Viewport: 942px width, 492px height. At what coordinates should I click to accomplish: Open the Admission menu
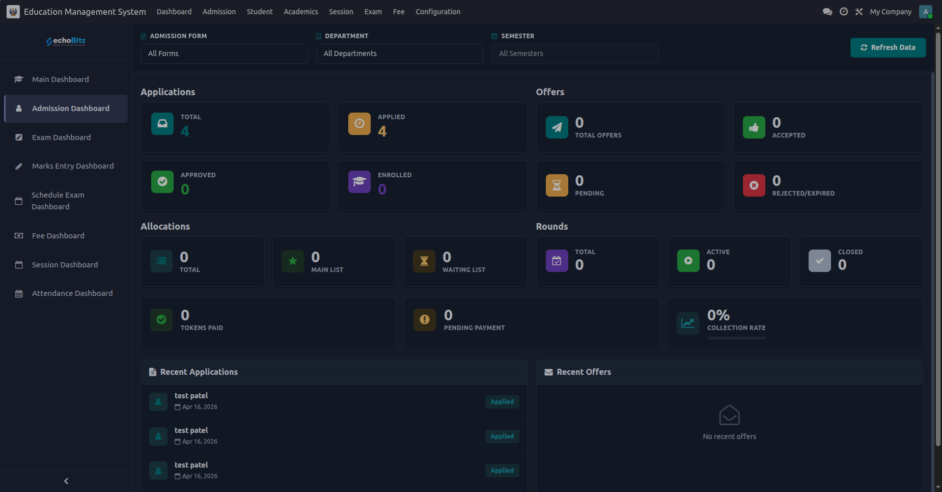(x=219, y=12)
